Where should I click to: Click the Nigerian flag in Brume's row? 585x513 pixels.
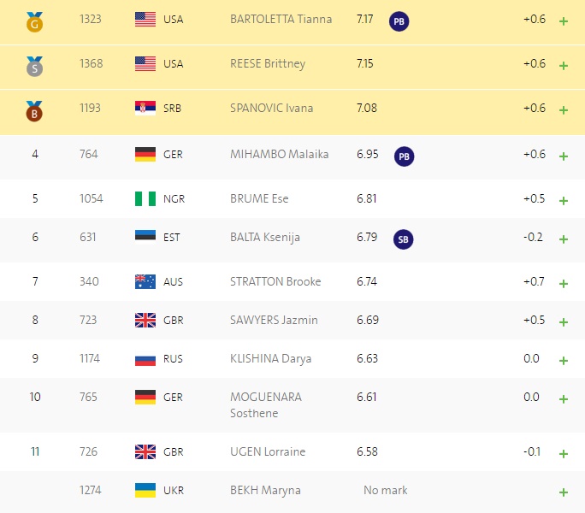[145, 199]
